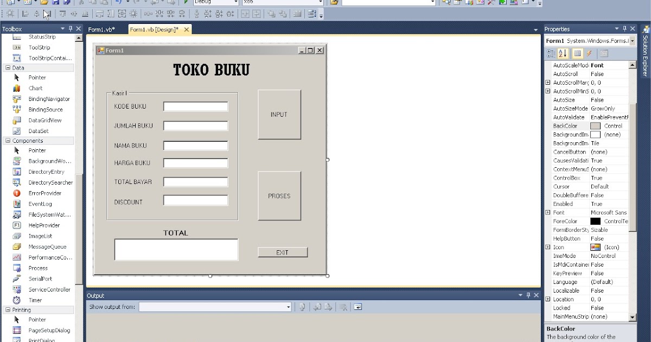Image resolution: width=651 pixels, height=342 pixels.
Task: Start debugging with the green Run arrow
Action: [x=186, y=3]
